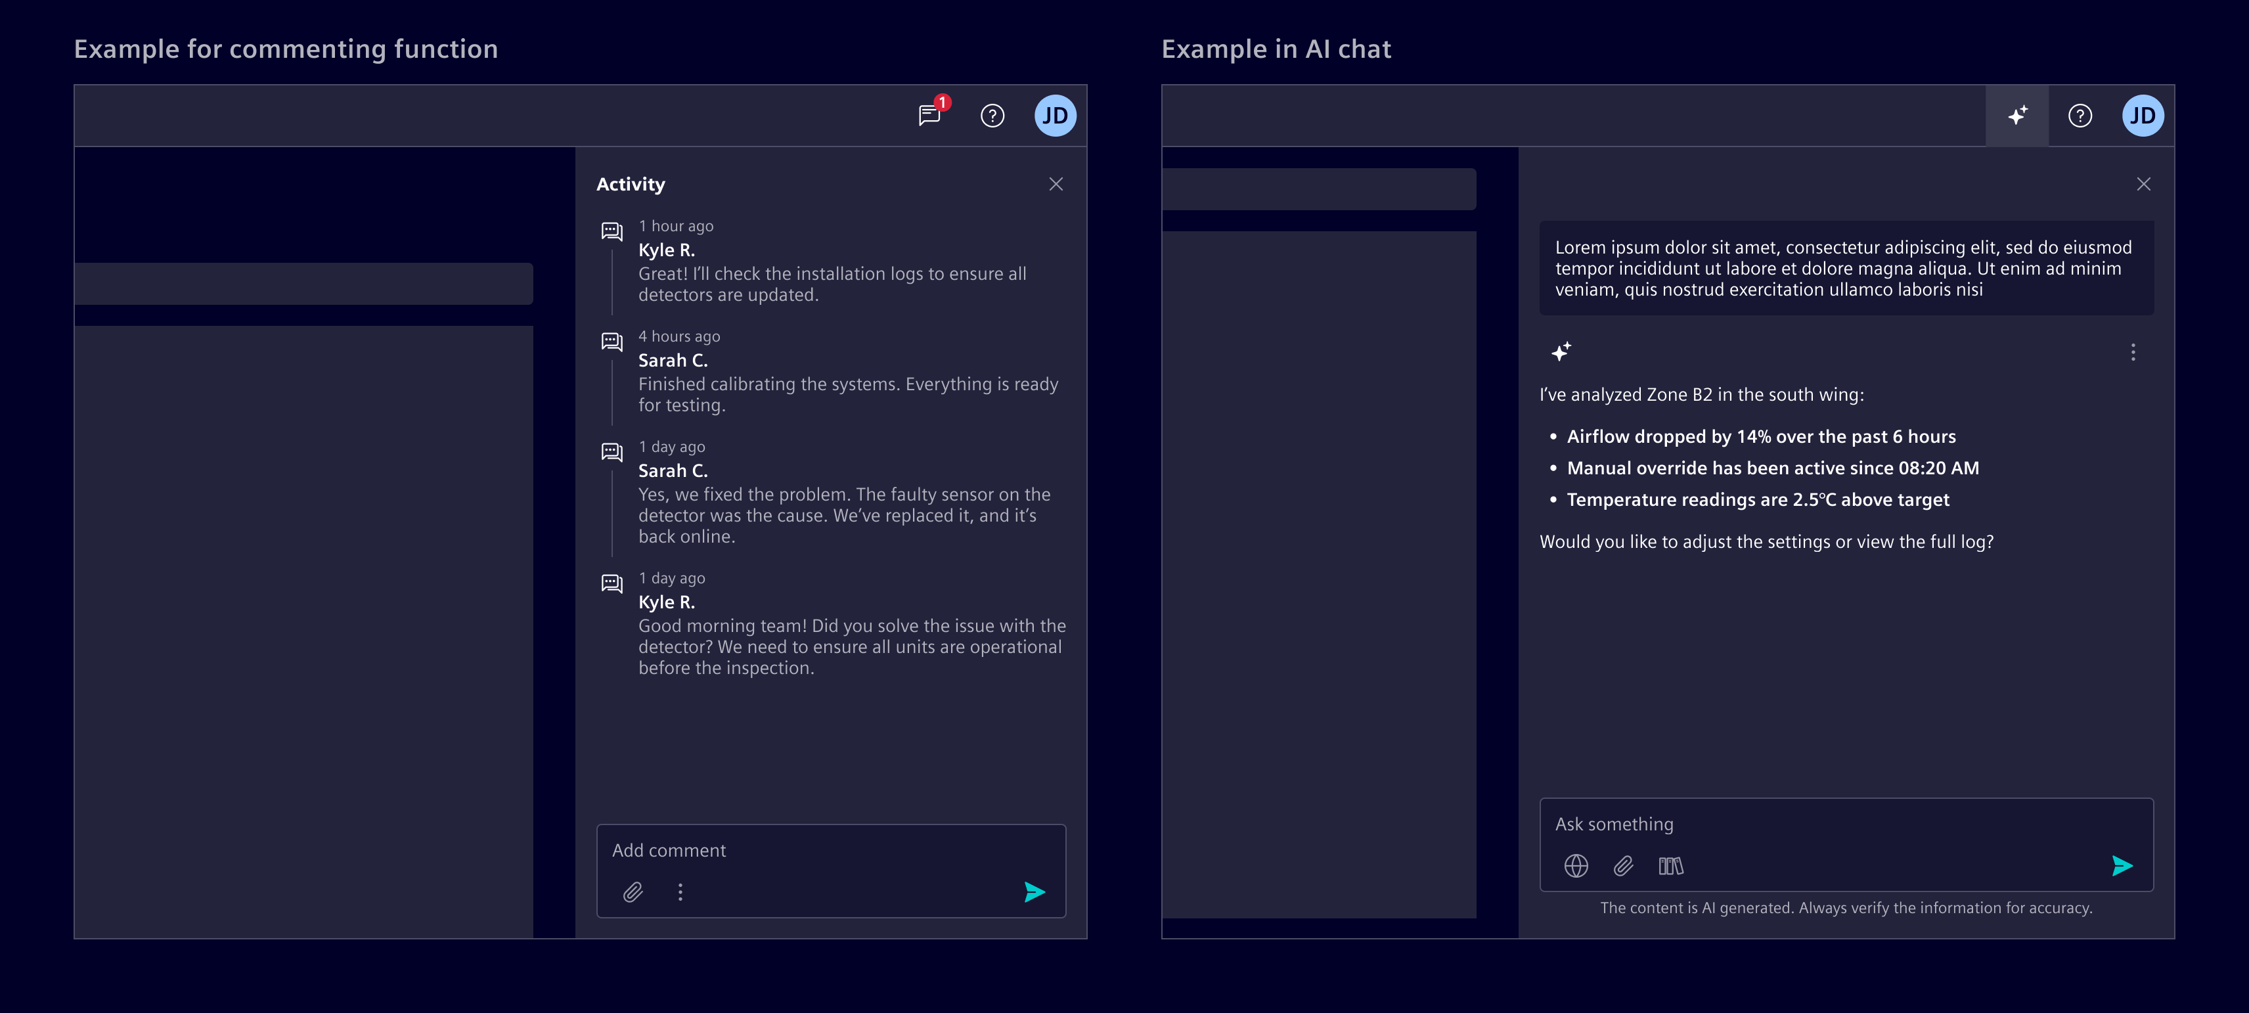Click the help icon in the commenting example header

click(x=992, y=114)
